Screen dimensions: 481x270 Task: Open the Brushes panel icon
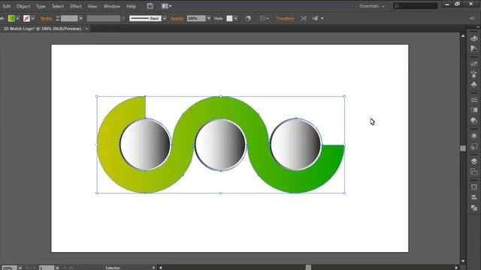[474, 73]
